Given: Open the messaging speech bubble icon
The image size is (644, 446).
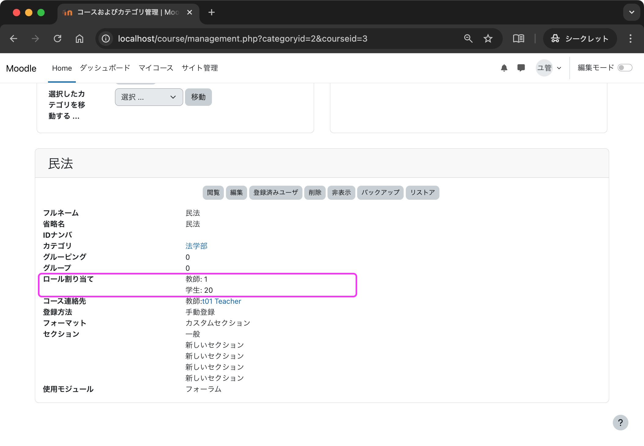Looking at the screenshot, I should (521, 68).
